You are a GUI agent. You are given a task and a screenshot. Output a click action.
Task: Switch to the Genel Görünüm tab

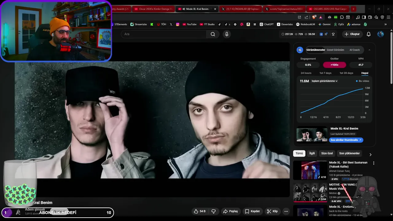coord(335,50)
